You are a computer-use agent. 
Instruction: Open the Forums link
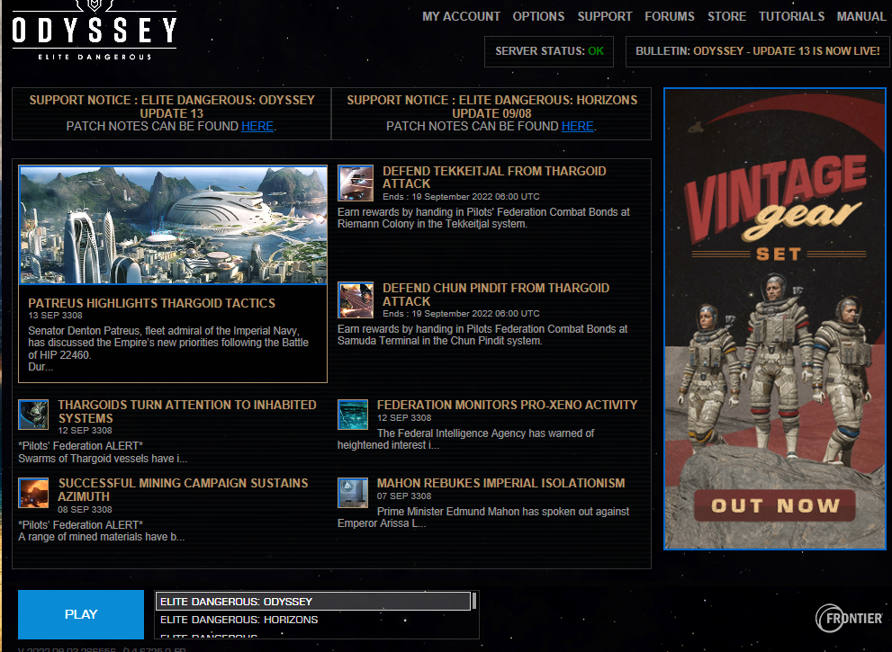coord(670,16)
